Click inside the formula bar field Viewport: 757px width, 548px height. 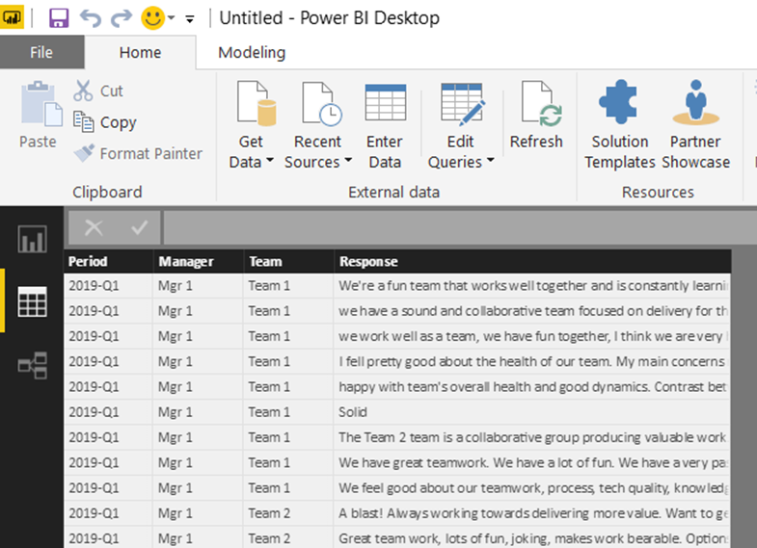(459, 227)
